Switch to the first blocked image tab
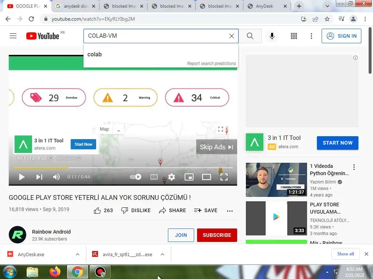 coord(123,6)
